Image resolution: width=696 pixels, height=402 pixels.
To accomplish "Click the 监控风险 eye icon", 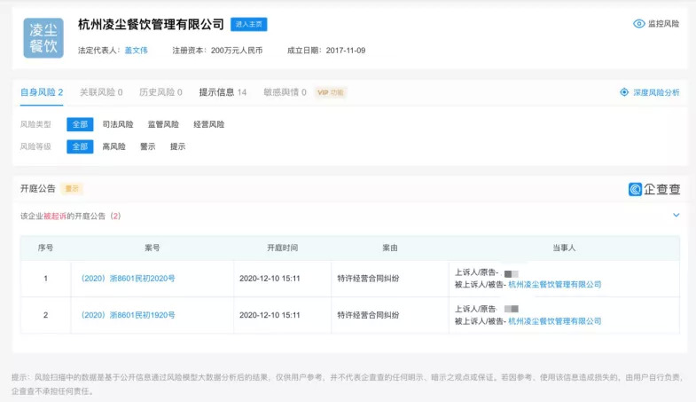I will pos(638,24).
